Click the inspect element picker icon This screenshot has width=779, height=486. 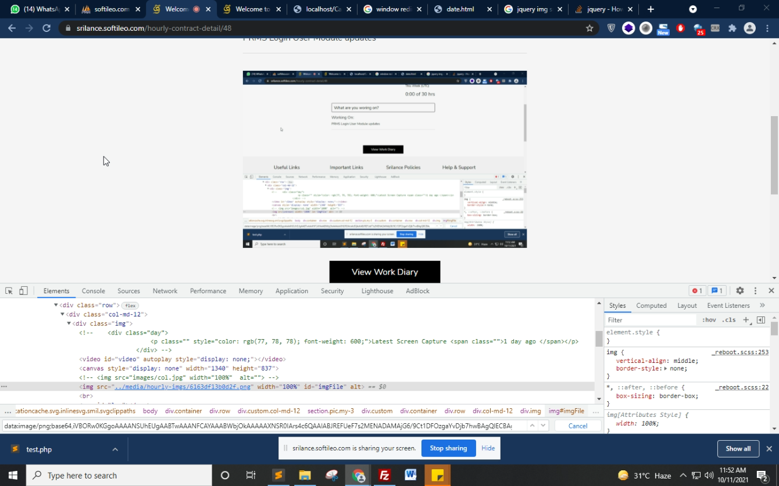point(9,291)
